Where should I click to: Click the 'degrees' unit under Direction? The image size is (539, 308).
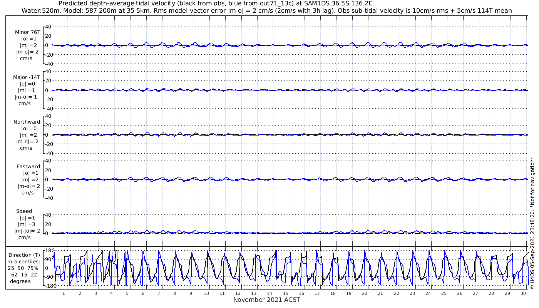pyautogui.click(x=20, y=281)
